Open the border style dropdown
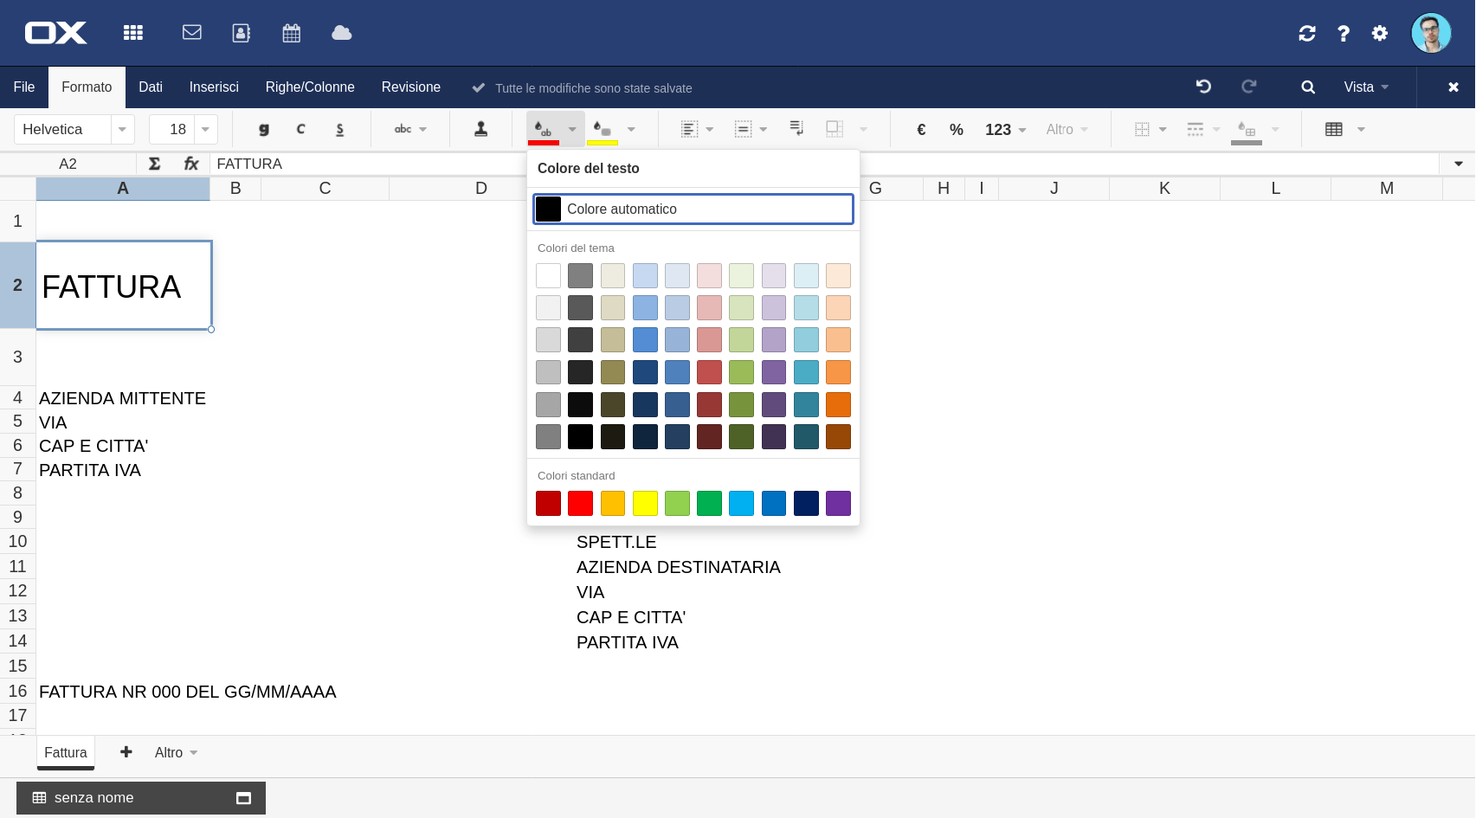The width and height of the screenshot is (1476, 818). tap(1203, 129)
